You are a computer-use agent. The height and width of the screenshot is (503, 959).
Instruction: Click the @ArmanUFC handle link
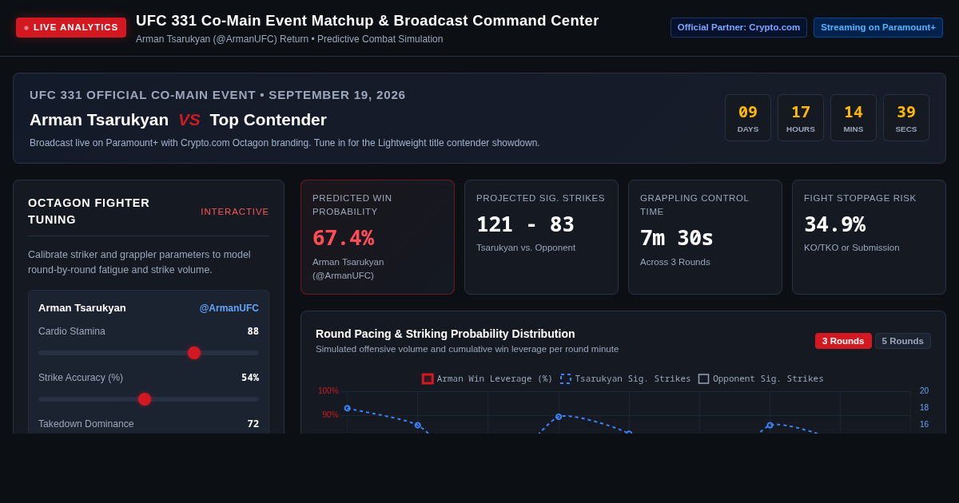pos(229,308)
